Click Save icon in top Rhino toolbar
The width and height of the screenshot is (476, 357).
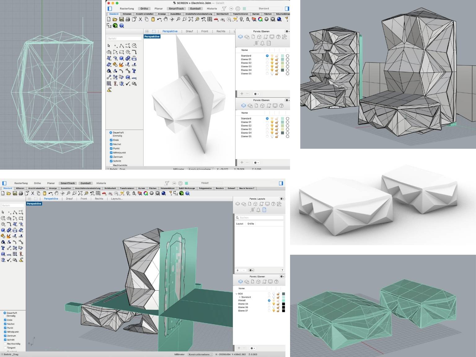[x=121, y=19]
